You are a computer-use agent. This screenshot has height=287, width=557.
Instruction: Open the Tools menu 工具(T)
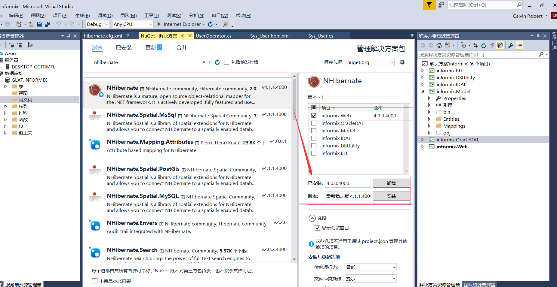pyautogui.click(x=152, y=16)
